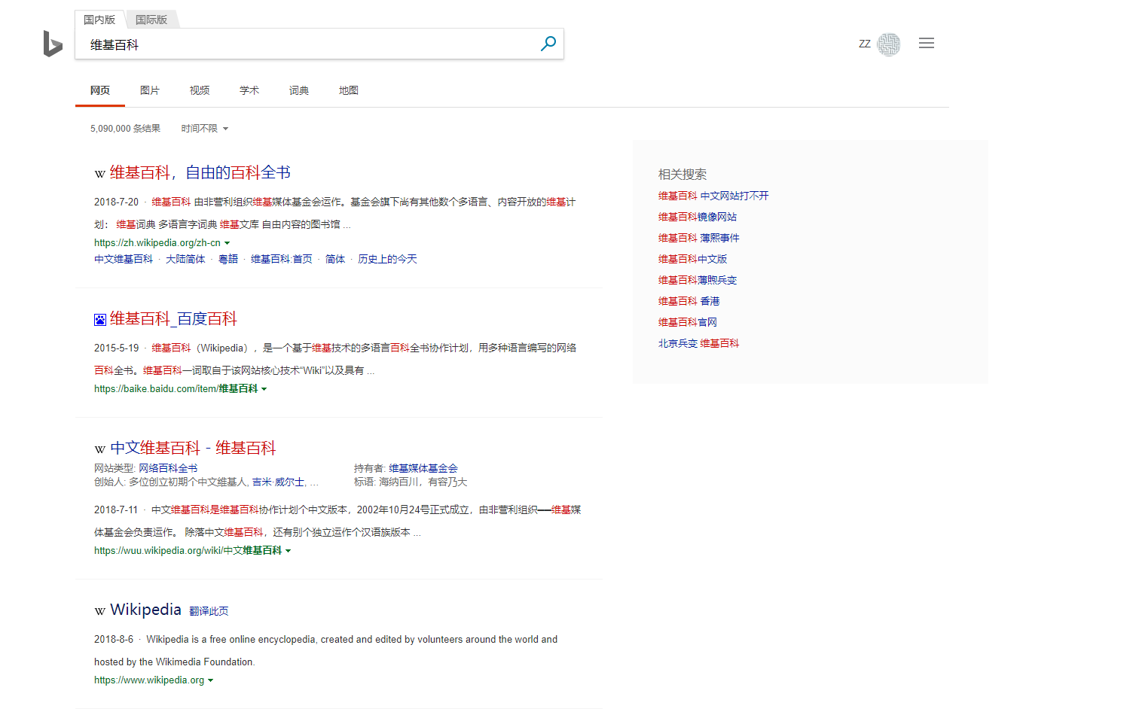Click the 'w' icon beside the Wikipedia result
1142x721 pixels.
pyautogui.click(x=99, y=610)
